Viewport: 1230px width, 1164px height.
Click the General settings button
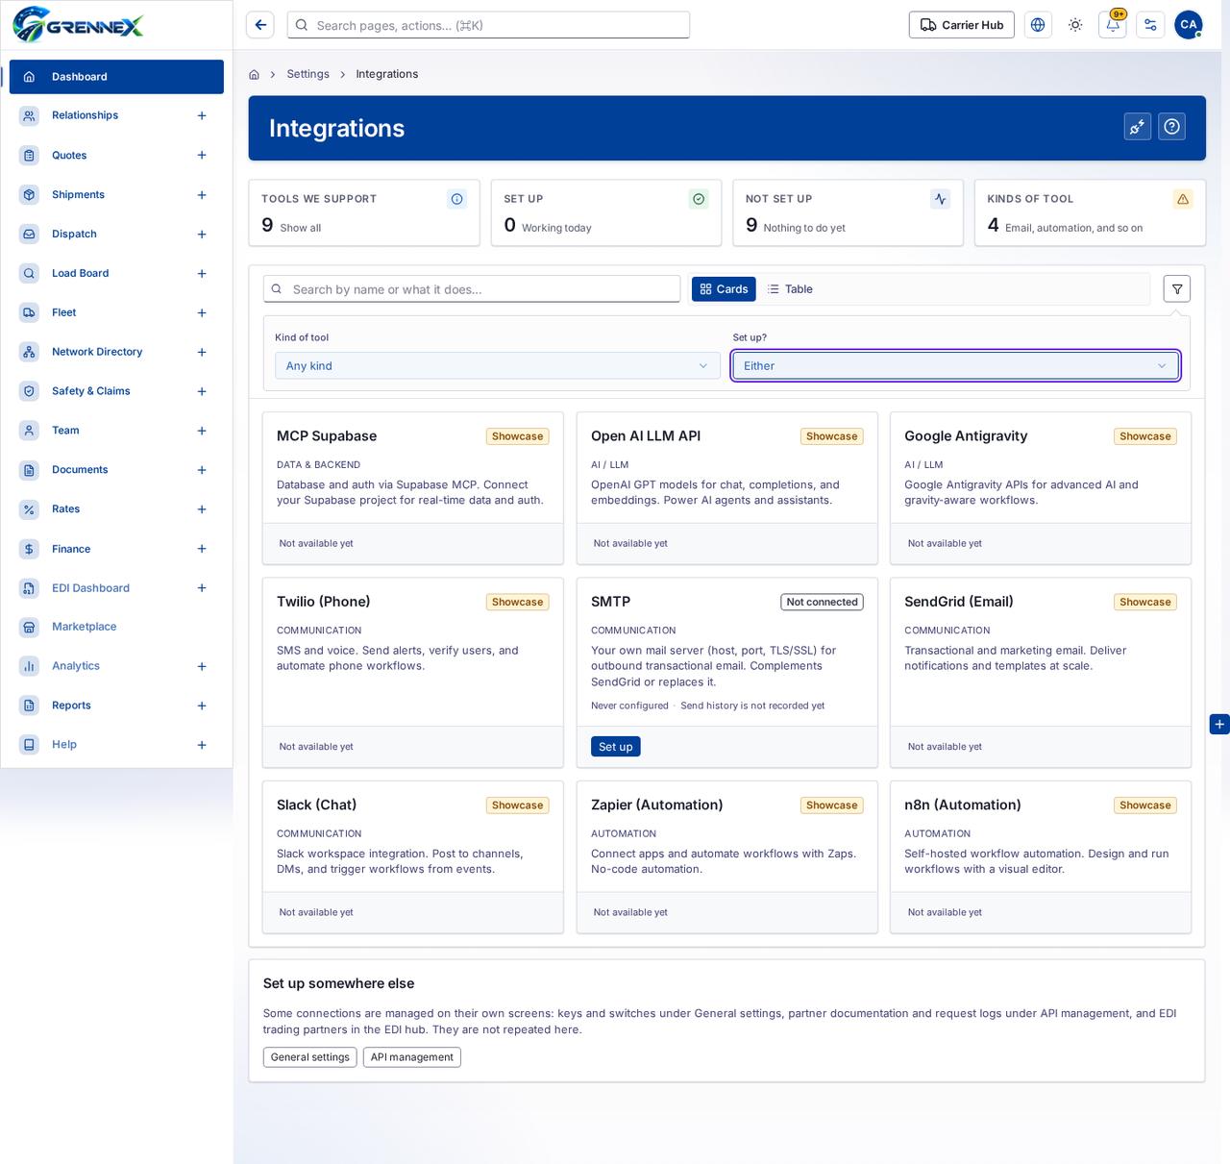(310, 1057)
